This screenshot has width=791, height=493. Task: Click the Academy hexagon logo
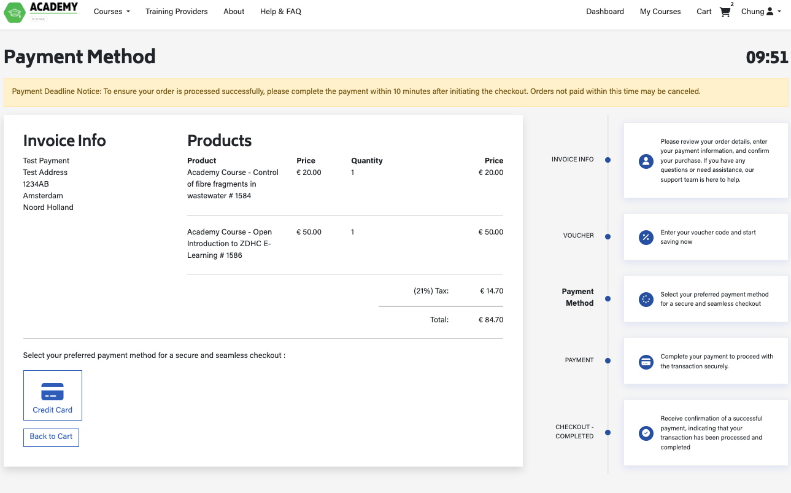pos(14,12)
